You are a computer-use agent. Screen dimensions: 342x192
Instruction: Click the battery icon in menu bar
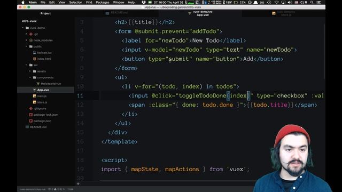click(x=236, y=2)
